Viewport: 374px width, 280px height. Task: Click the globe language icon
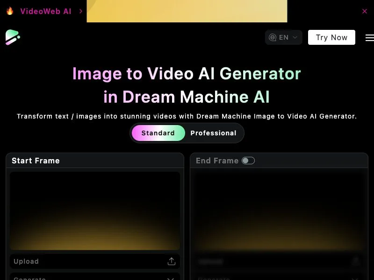pyautogui.click(x=273, y=37)
